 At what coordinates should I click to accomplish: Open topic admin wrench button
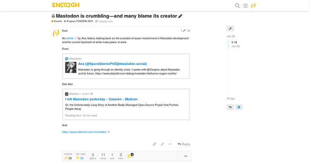point(230,28)
